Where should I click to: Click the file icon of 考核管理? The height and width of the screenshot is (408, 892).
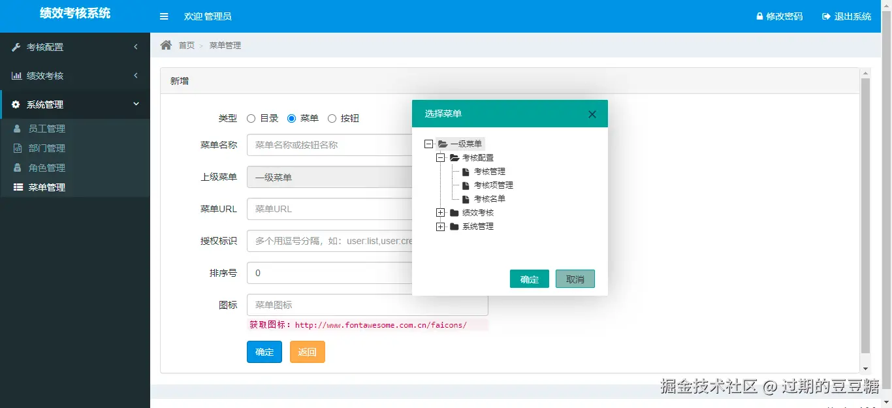point(466,172)
